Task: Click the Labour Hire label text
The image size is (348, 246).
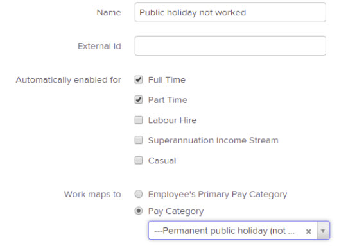Action: [172, 120]
